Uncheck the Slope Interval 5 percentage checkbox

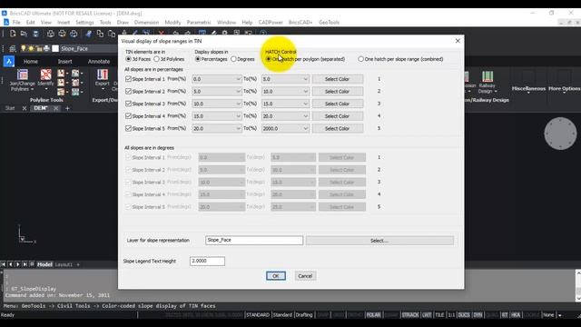point(128,128)
